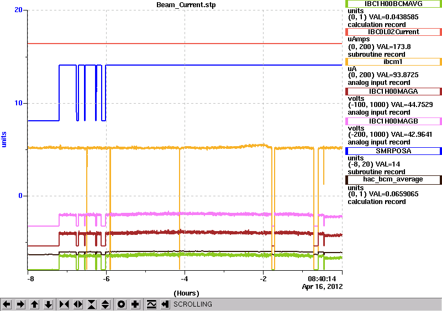This screenshot has height=311, width=442.
Task: Click the -4 hours x-axis tick label
Action: (x=185, y=279)
